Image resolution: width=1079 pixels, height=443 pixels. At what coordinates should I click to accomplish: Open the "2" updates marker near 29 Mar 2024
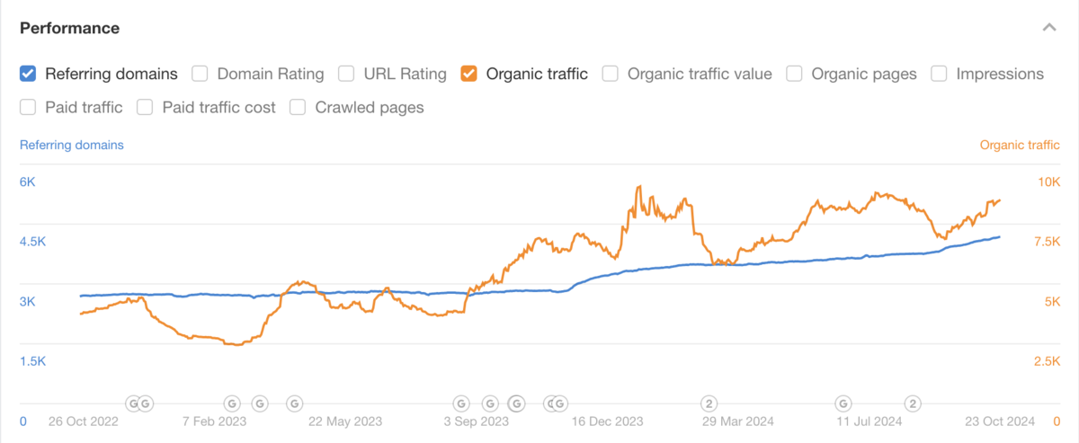pyautogui.click(x=709, y=403)
